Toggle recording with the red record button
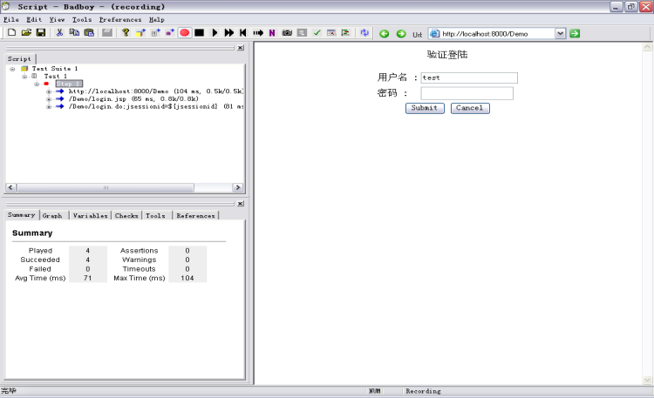The width and height of the screenshot is (654, 398). tap(184, 32)
